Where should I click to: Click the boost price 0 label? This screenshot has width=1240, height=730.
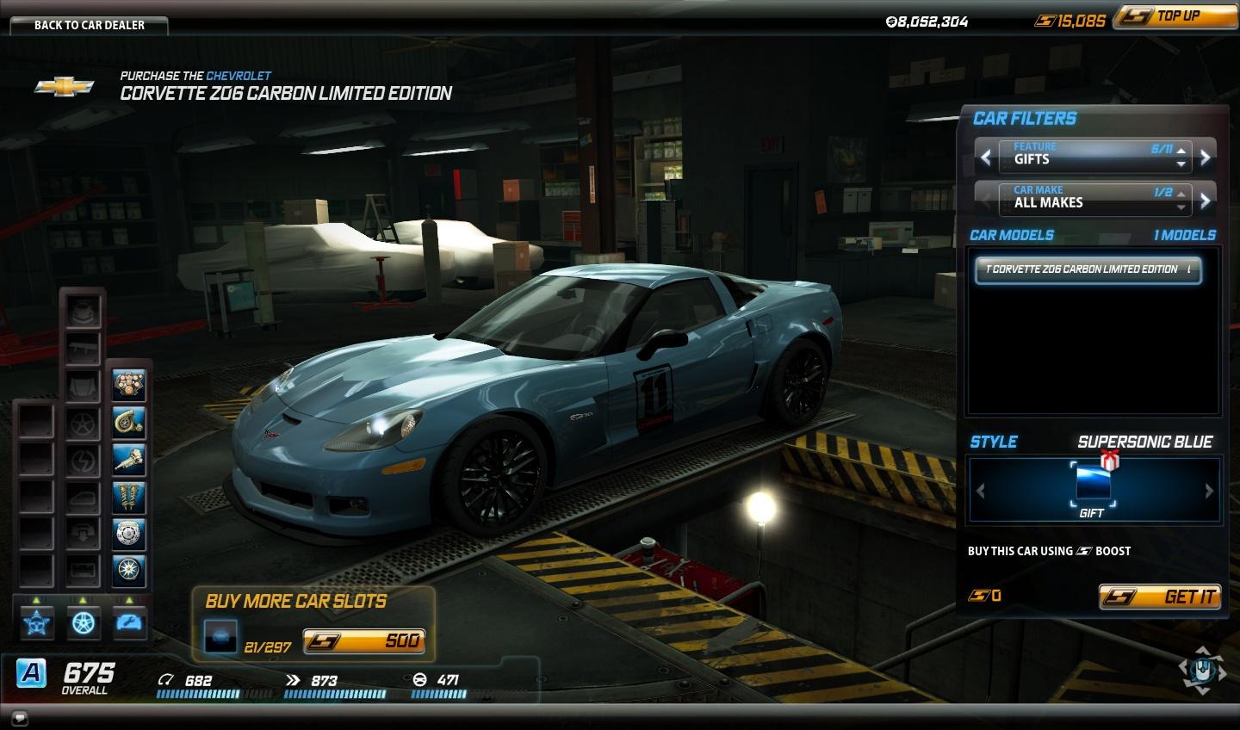pos(984,595)
